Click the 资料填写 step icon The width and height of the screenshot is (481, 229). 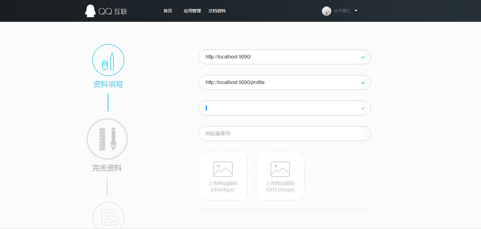pyautogui.click(x=108, y=60)
